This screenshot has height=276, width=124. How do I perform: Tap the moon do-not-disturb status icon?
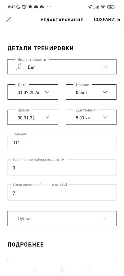pos(18,7)
